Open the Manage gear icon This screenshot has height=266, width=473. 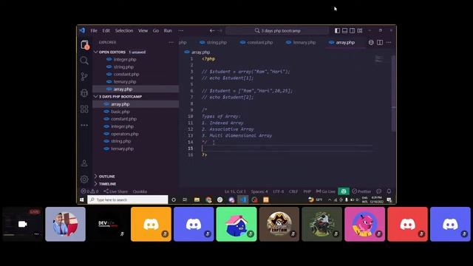pyautogui.click(x=84, y=179)
